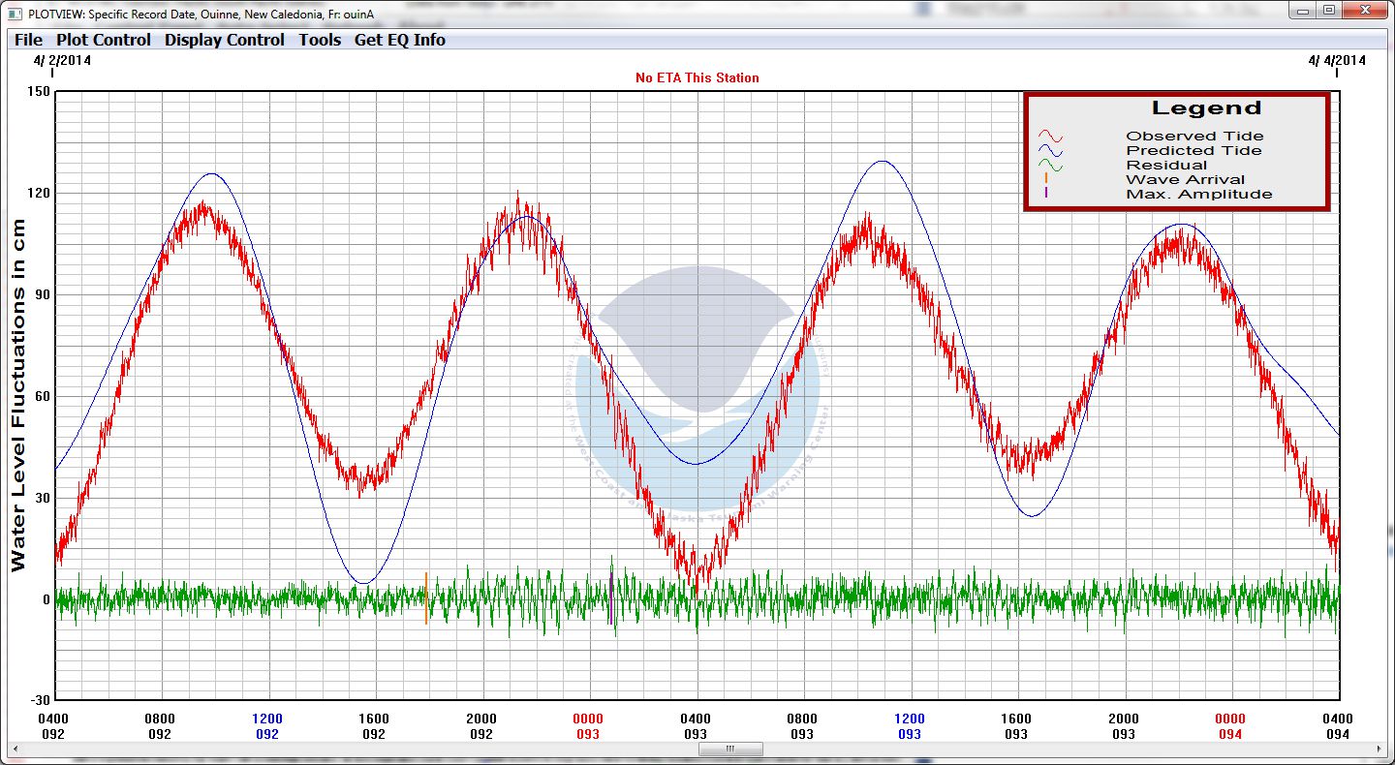The image size is (1395, 765).
Task: Open the Plot Control menu
Action: pos(104,40)
